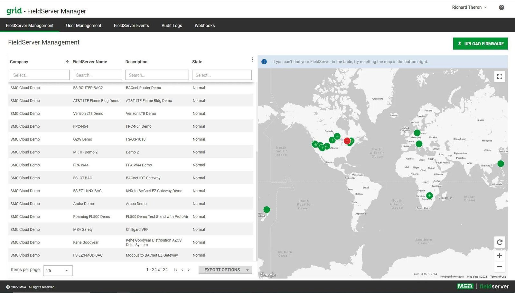Jump to the first table page
The height and width of the screenshot is (293, 515).
[x=176, y=270]
